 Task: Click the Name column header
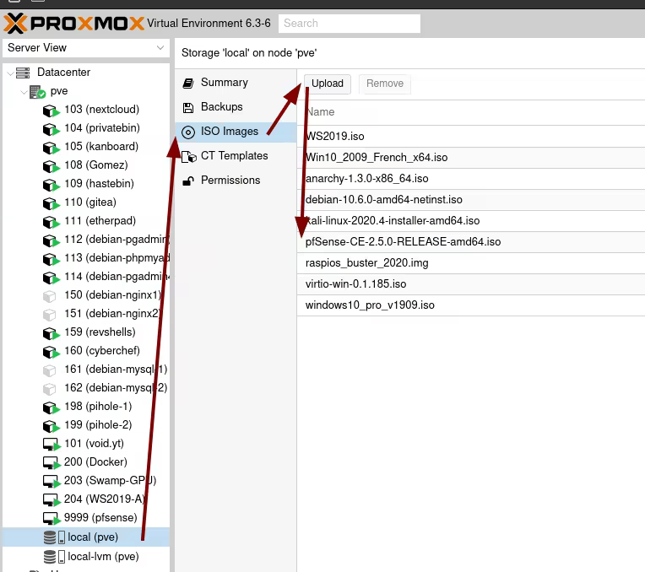click(x=471, y=112)
